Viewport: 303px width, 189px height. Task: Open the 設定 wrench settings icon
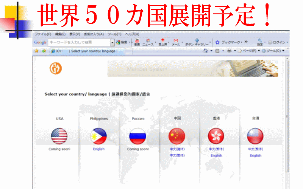point(260,42)
